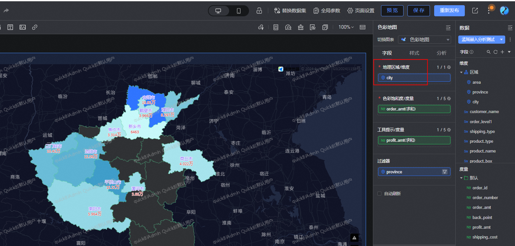
Task: Switch to the 分析 tab
Action: click(441, 53)
